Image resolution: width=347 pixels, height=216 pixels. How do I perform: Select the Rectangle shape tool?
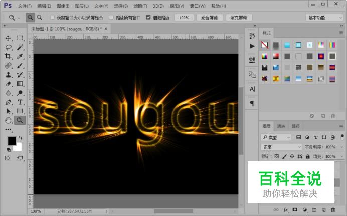click(20, 111)
